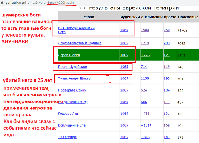199x143 pixels.
Task: Click the lock icon in address bar
Action: click(2, 2)
